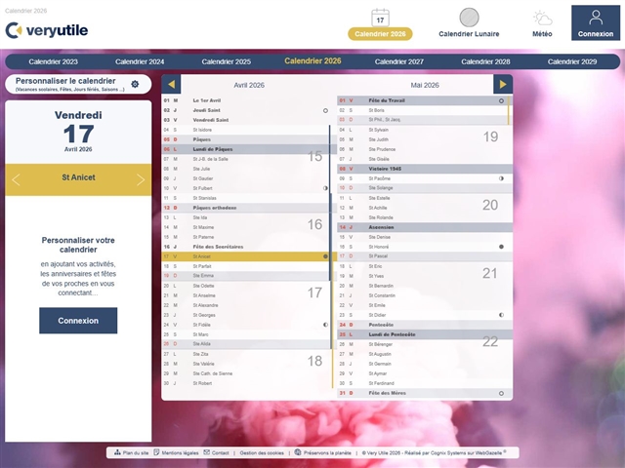Switch to Calendrier 2027 tab
Viewport: 625px width, 468px height.
pyautogui.click(x=399, y=61)
